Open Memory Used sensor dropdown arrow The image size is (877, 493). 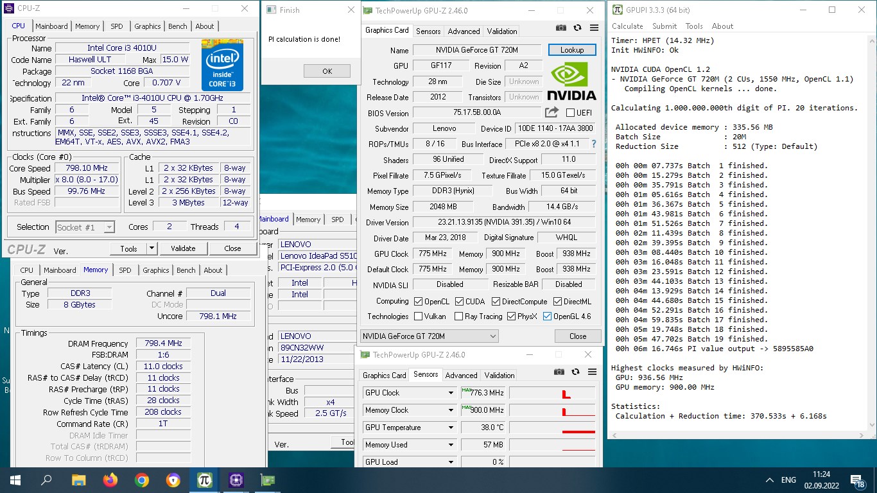(451, 445)
